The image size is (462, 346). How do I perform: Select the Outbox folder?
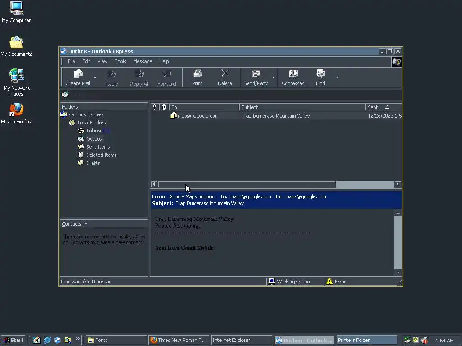coord(94,139)
